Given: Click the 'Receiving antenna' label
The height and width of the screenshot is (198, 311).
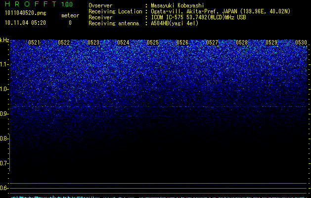Looking at the screenshot, I should (114, 23).
